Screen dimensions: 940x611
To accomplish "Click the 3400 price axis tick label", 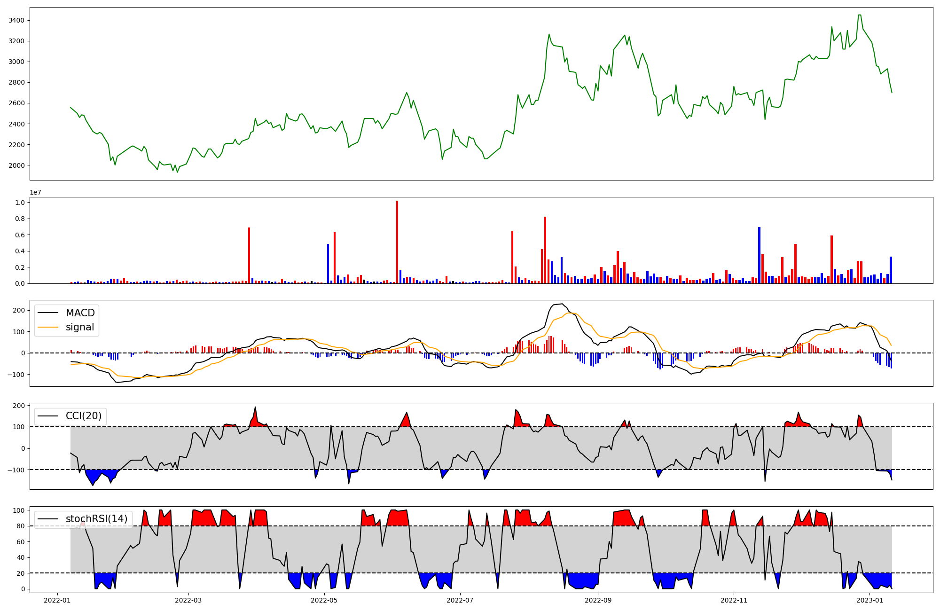I will [x=17, y=20].
